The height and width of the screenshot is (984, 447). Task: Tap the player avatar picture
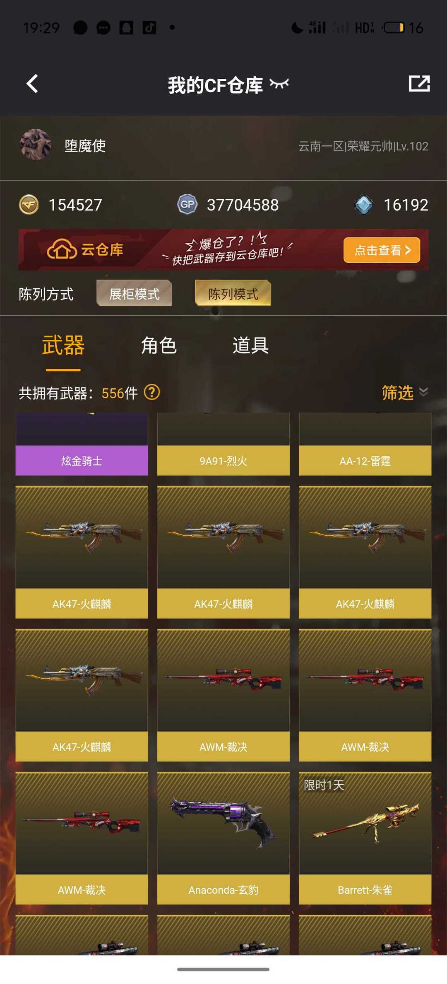[x=36, y=145]
